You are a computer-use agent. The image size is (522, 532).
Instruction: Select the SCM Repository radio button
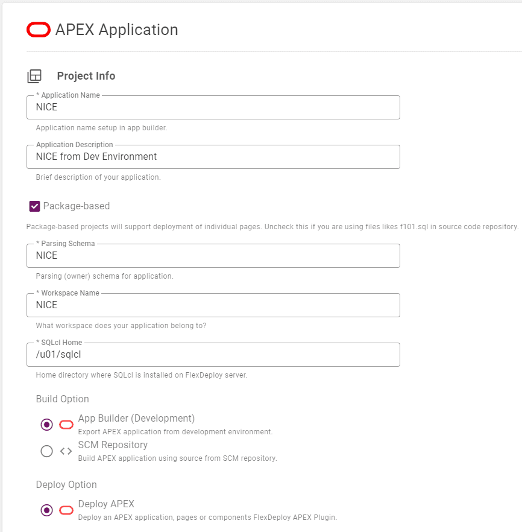(47, 451)
